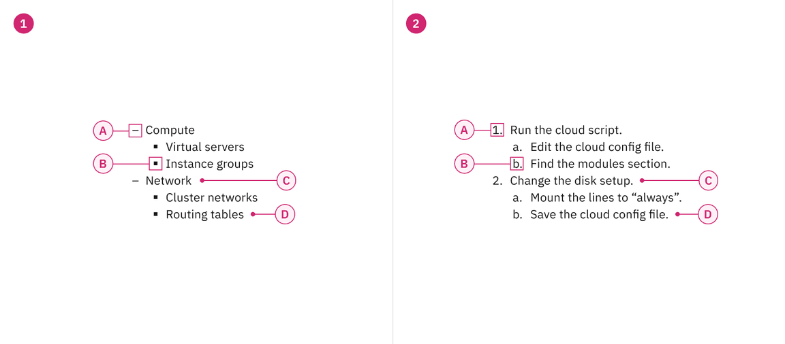Click the boxed number 1. marker
The height and width of the screenshot is (344, 785).
[497, 130]
